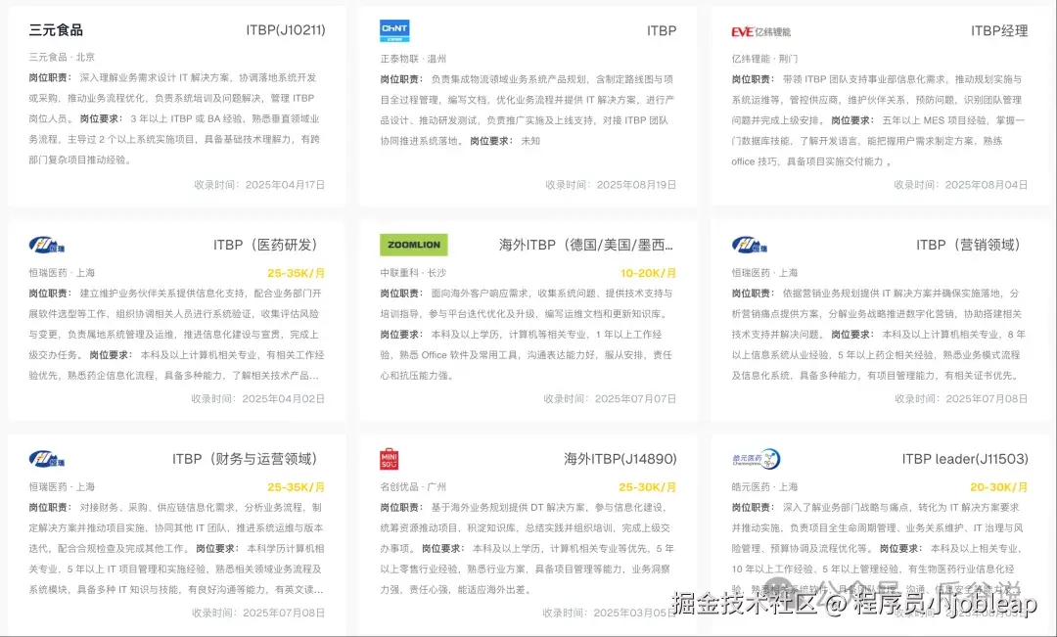This screenshot has height=637, width=1057.
Task: Open job ITBP（营销领域）
Action: 969,245
